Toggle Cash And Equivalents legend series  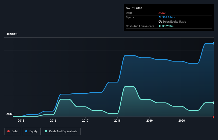pos(61,131)
